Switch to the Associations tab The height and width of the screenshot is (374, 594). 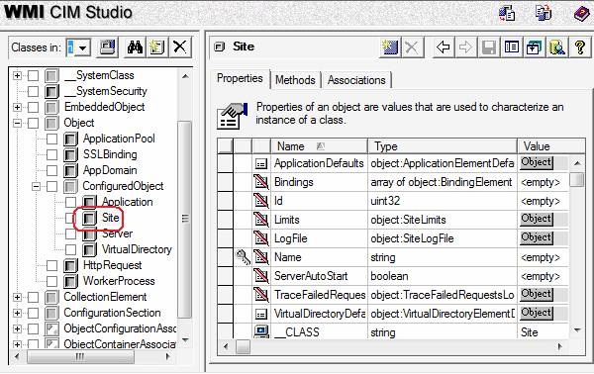tap(356, 80)
